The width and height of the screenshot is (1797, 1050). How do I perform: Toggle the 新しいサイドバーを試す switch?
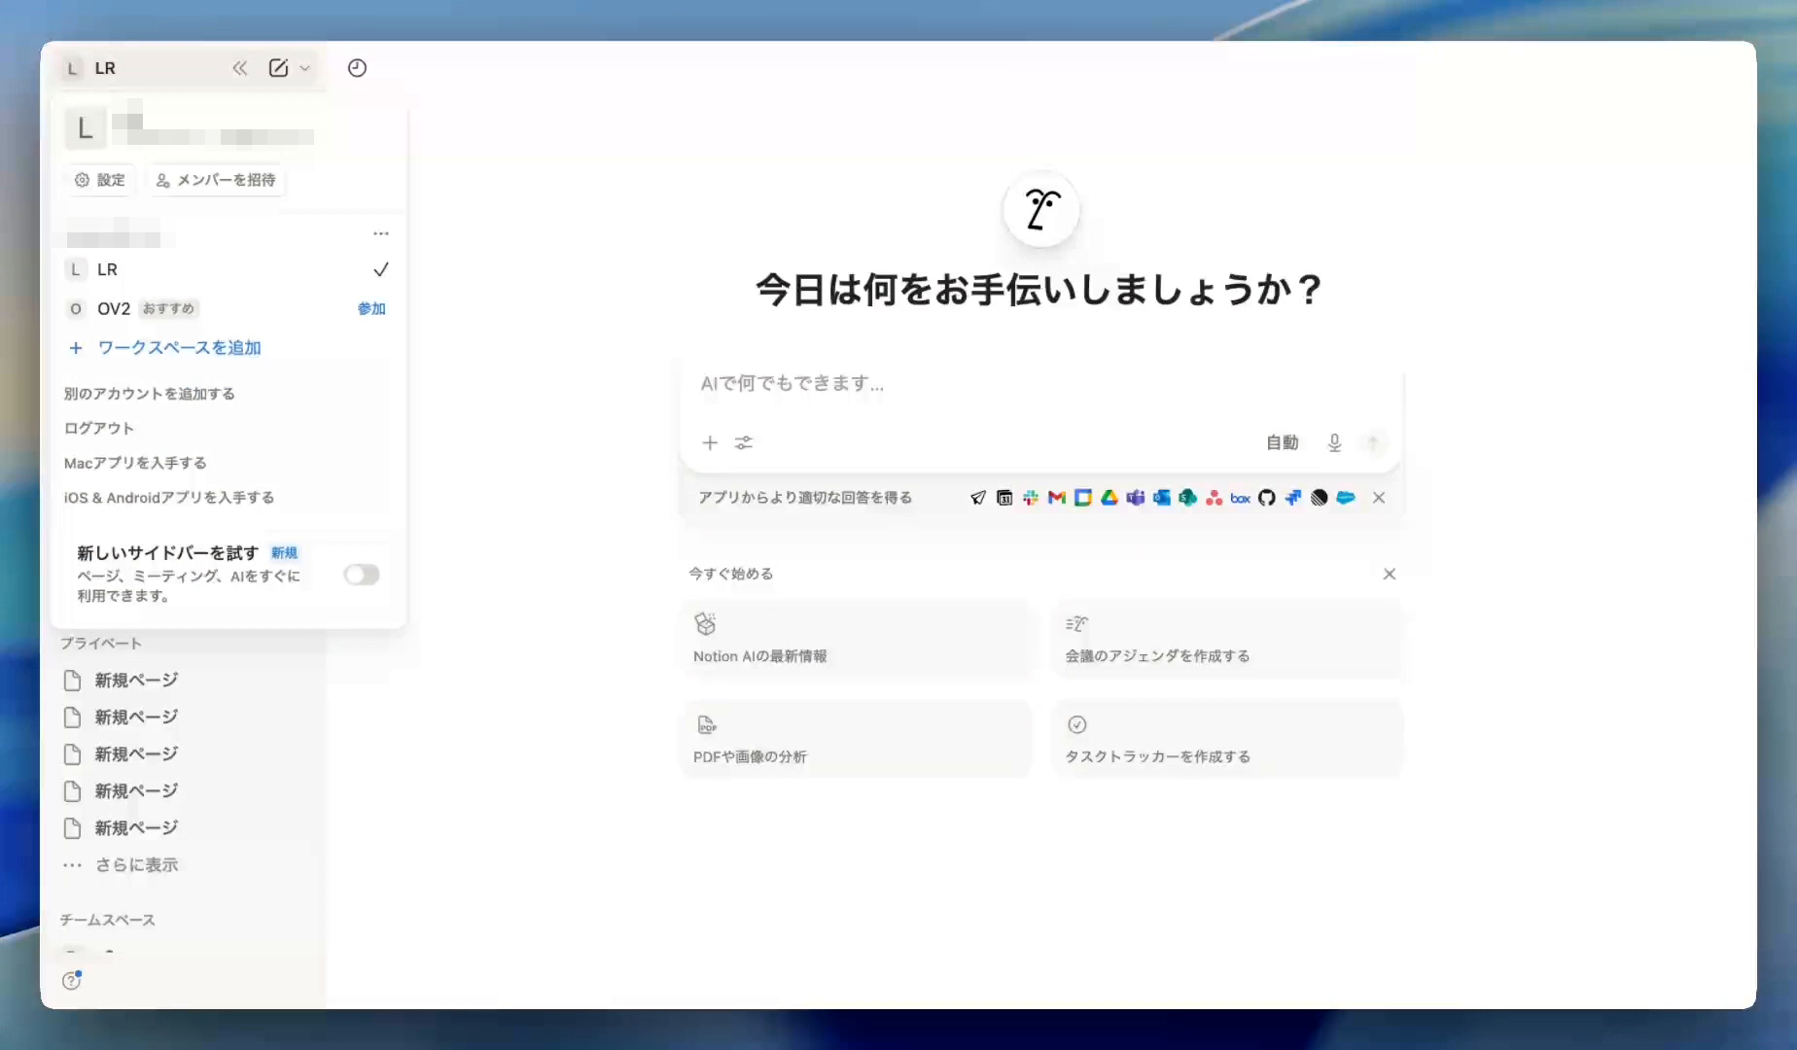point(361,575)
